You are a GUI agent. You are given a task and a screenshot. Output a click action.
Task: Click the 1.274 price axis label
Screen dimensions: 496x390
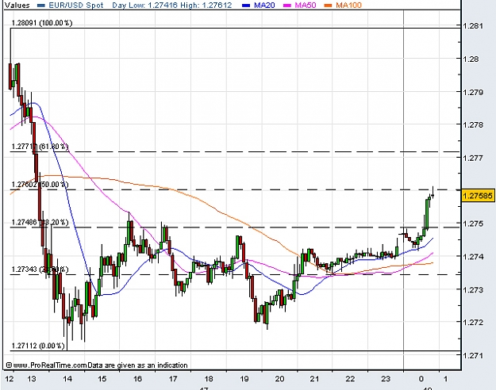(x=473, y=256)
